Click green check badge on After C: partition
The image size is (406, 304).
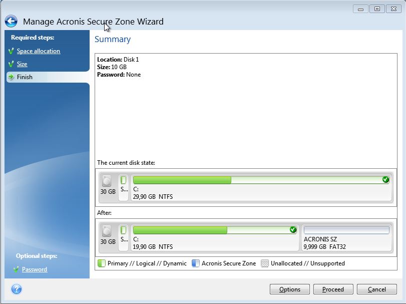(293, 229)
